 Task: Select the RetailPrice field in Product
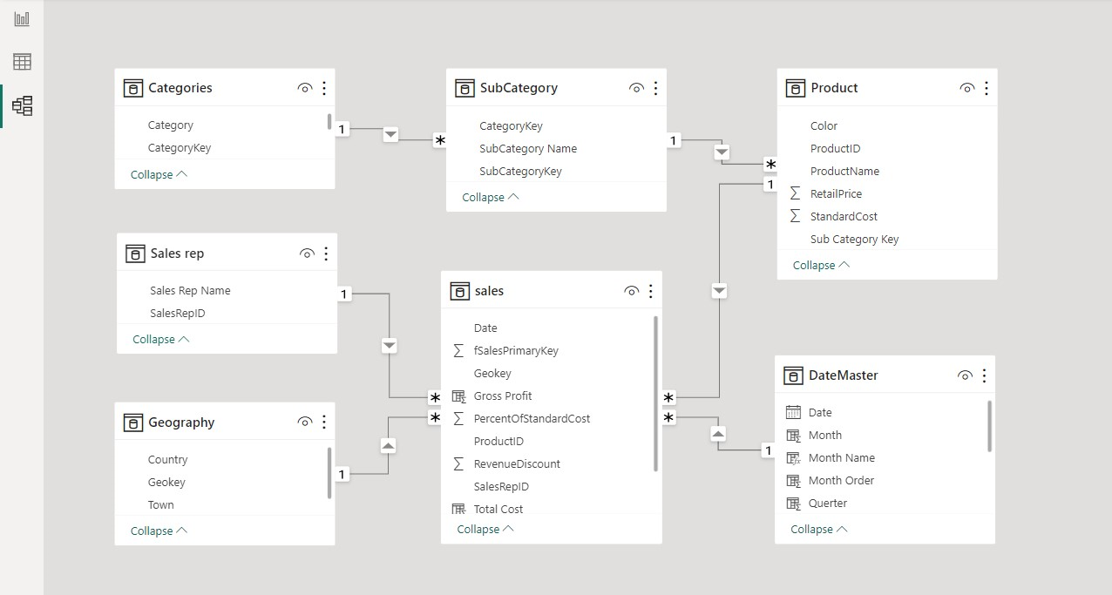(x=836, y=193)
